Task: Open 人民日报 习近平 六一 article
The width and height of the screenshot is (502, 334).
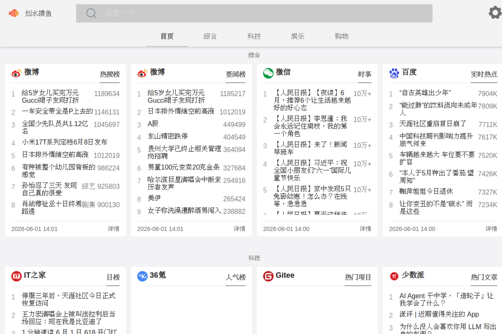Action: (312, 170)
